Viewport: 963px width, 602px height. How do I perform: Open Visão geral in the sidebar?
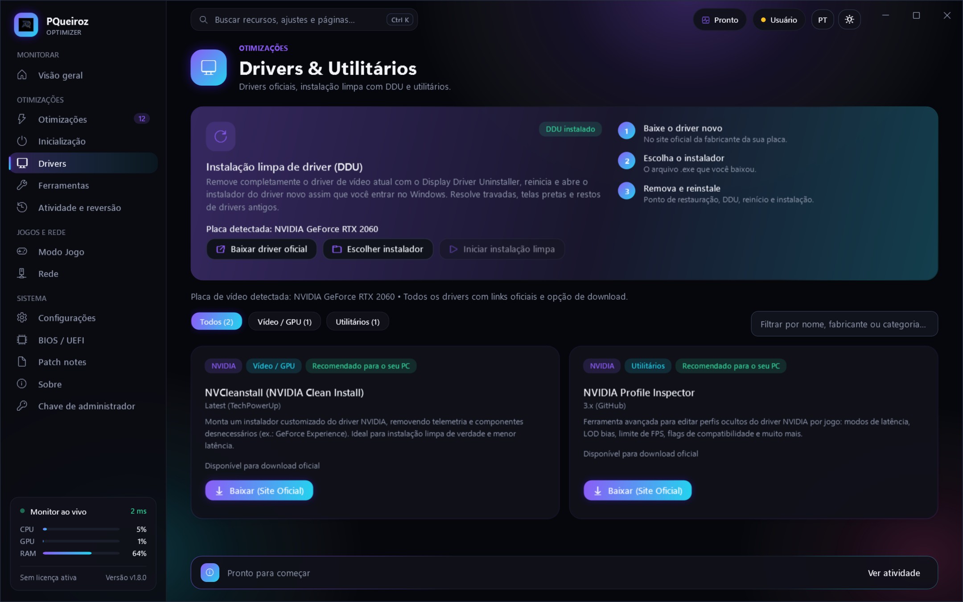pyautogui.click(x=83, y=75)
